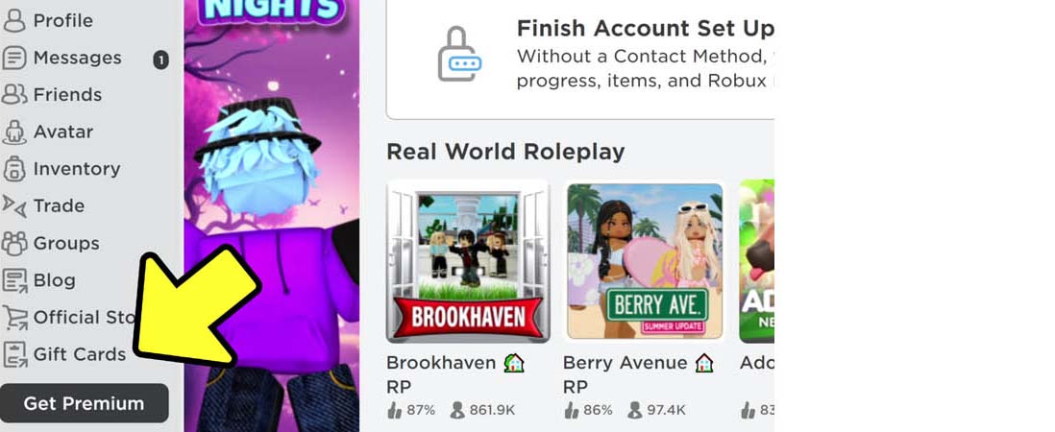Click the Blog page icon
Viewport: 1055px width, 432px height.
tap(13, 280)
